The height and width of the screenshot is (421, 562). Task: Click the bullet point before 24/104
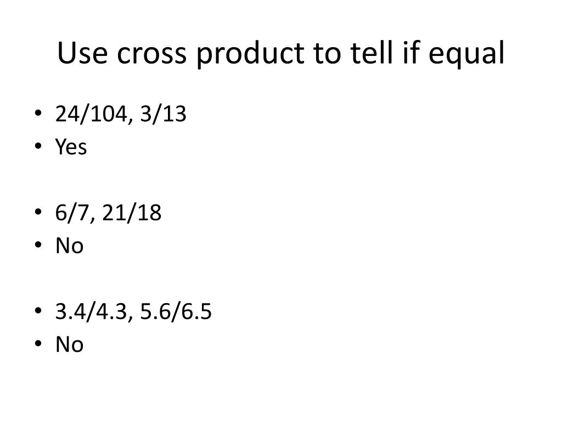pos(38,113)
